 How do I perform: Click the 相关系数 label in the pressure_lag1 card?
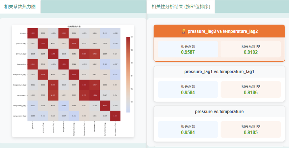coord(188,86)
